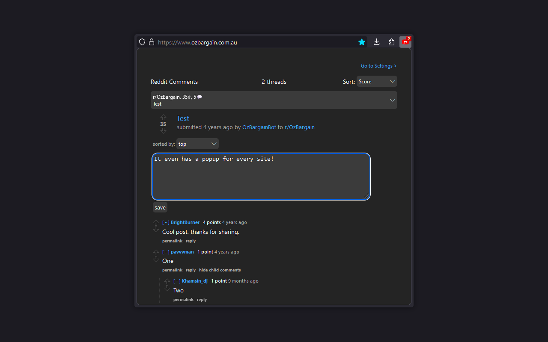Upvote Khamsin_dj's comment

(x=167, y=281)
